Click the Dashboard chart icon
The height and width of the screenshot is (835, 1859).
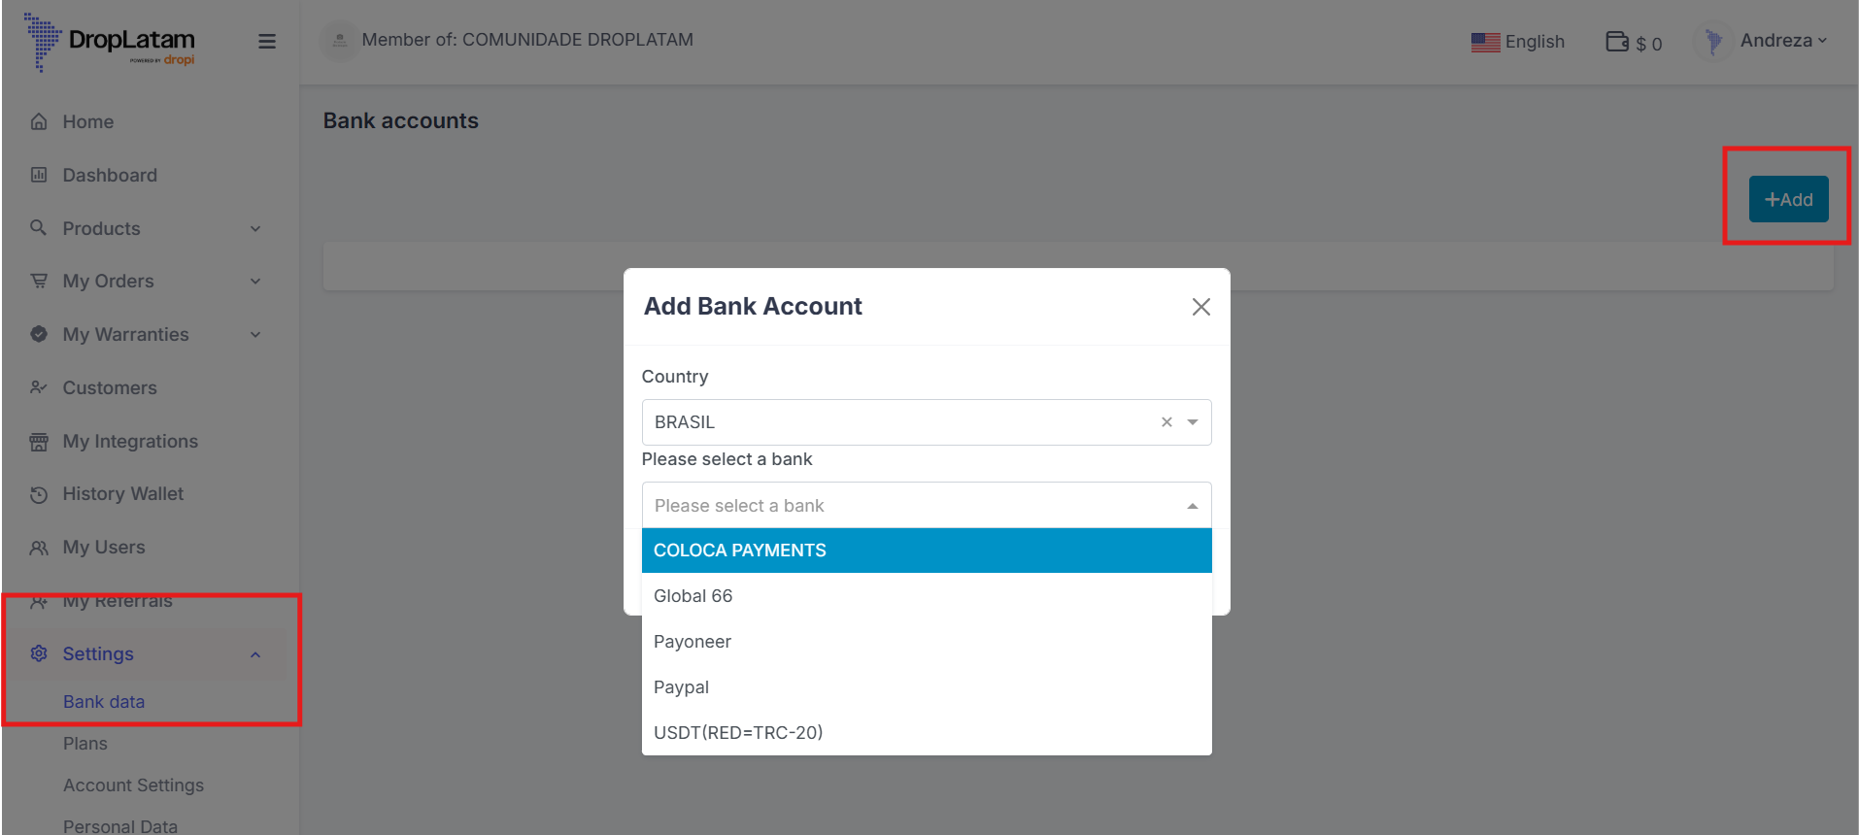[39, 176]
